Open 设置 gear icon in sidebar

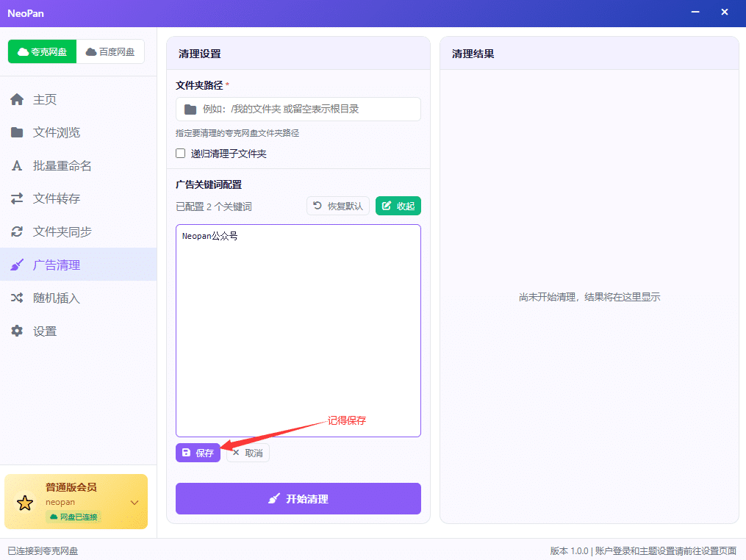click(17, 331)
